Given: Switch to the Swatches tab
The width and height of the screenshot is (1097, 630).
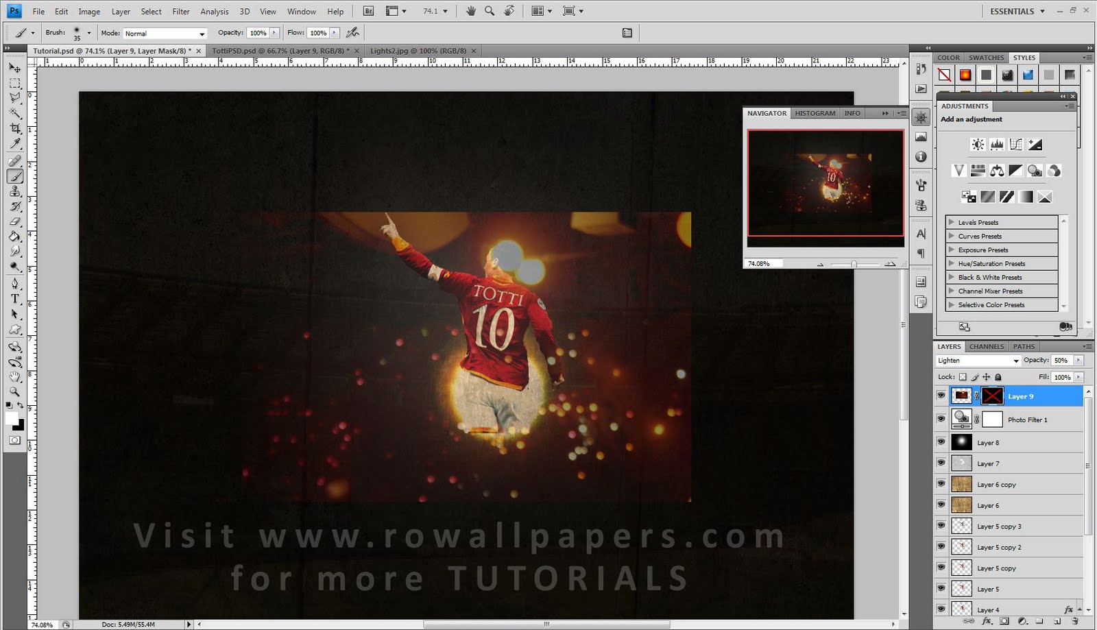Looking at the screenshot, I should point(987,58).
